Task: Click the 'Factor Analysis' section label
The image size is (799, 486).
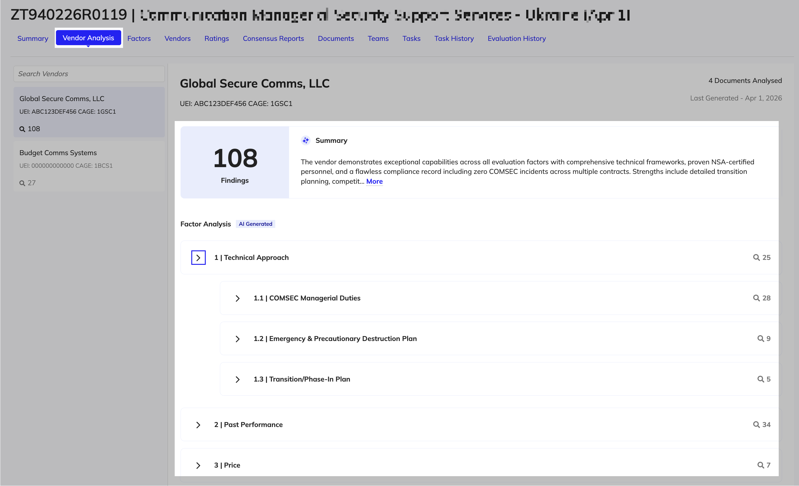Action: click(x=205, y=224)
